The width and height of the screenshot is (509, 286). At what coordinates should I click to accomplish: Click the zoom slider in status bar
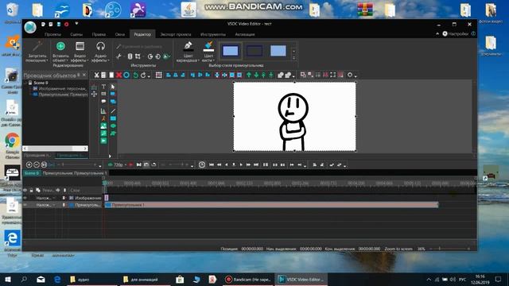[x=449, y=249]
